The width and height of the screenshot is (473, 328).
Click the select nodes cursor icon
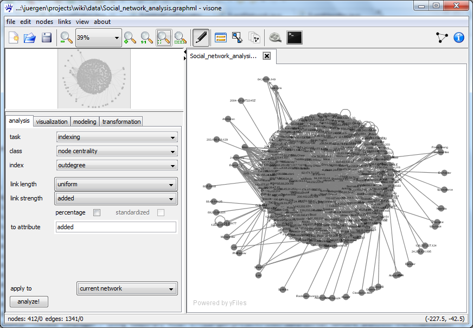pos(238,38)
